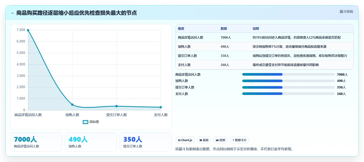
Task: Click table cell 加购人数
Action: click(184, 47)
